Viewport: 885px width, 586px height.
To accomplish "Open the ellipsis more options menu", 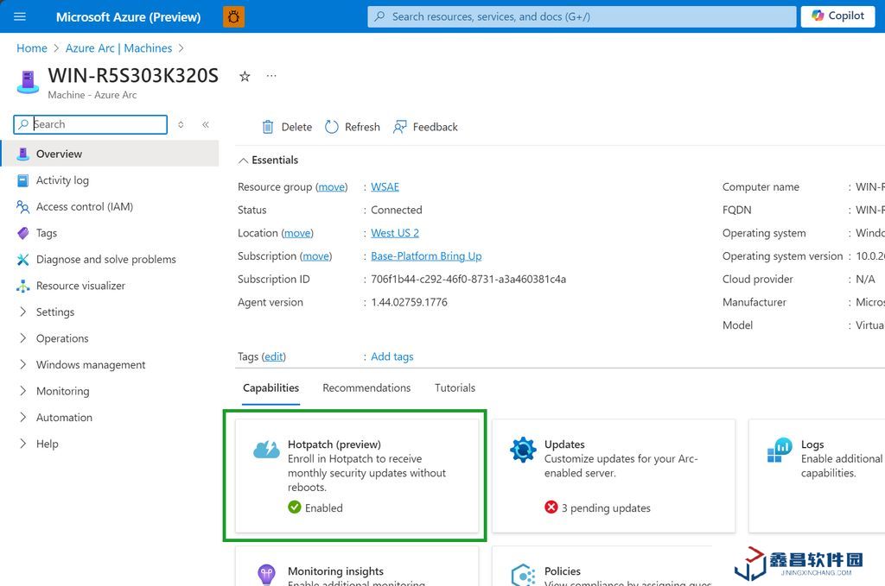I will [x=271, y=76].
